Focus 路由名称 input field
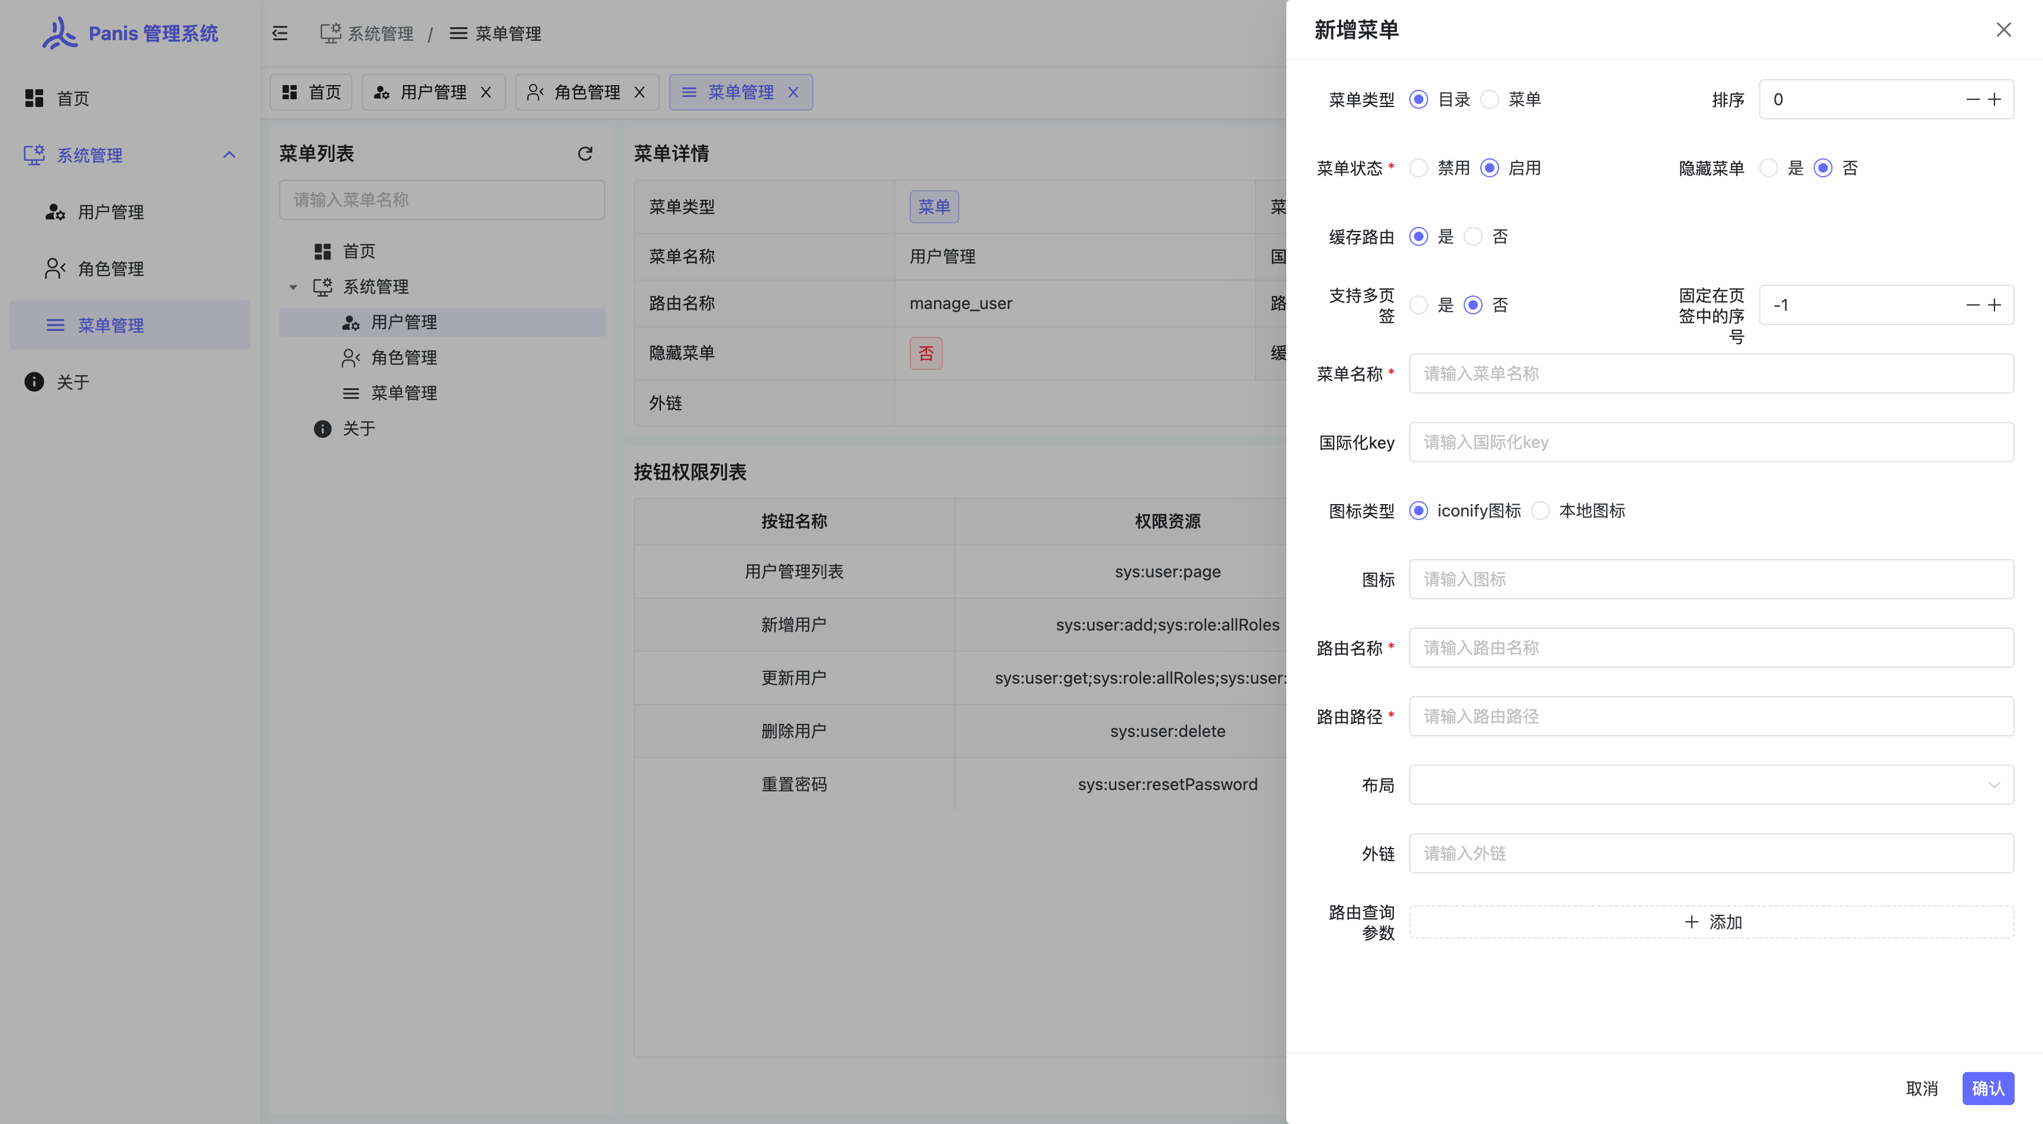 (x=1711, y=648)
